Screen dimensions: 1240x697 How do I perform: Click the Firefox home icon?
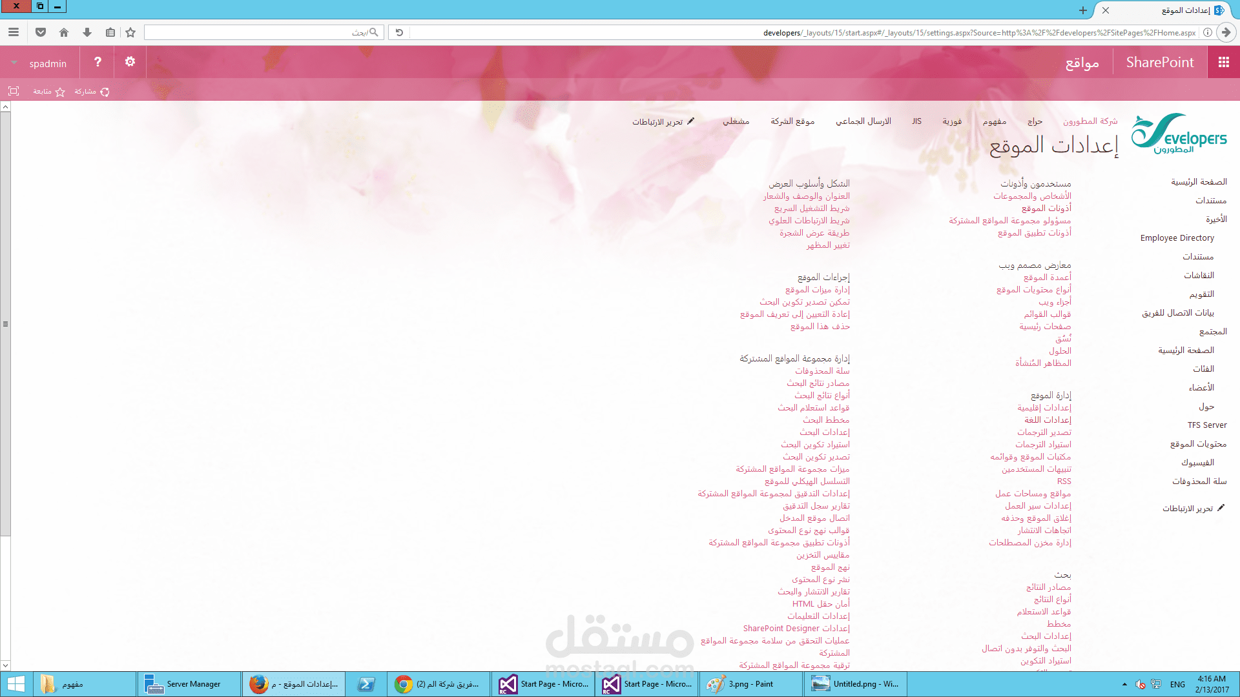(x=64, y=32)
